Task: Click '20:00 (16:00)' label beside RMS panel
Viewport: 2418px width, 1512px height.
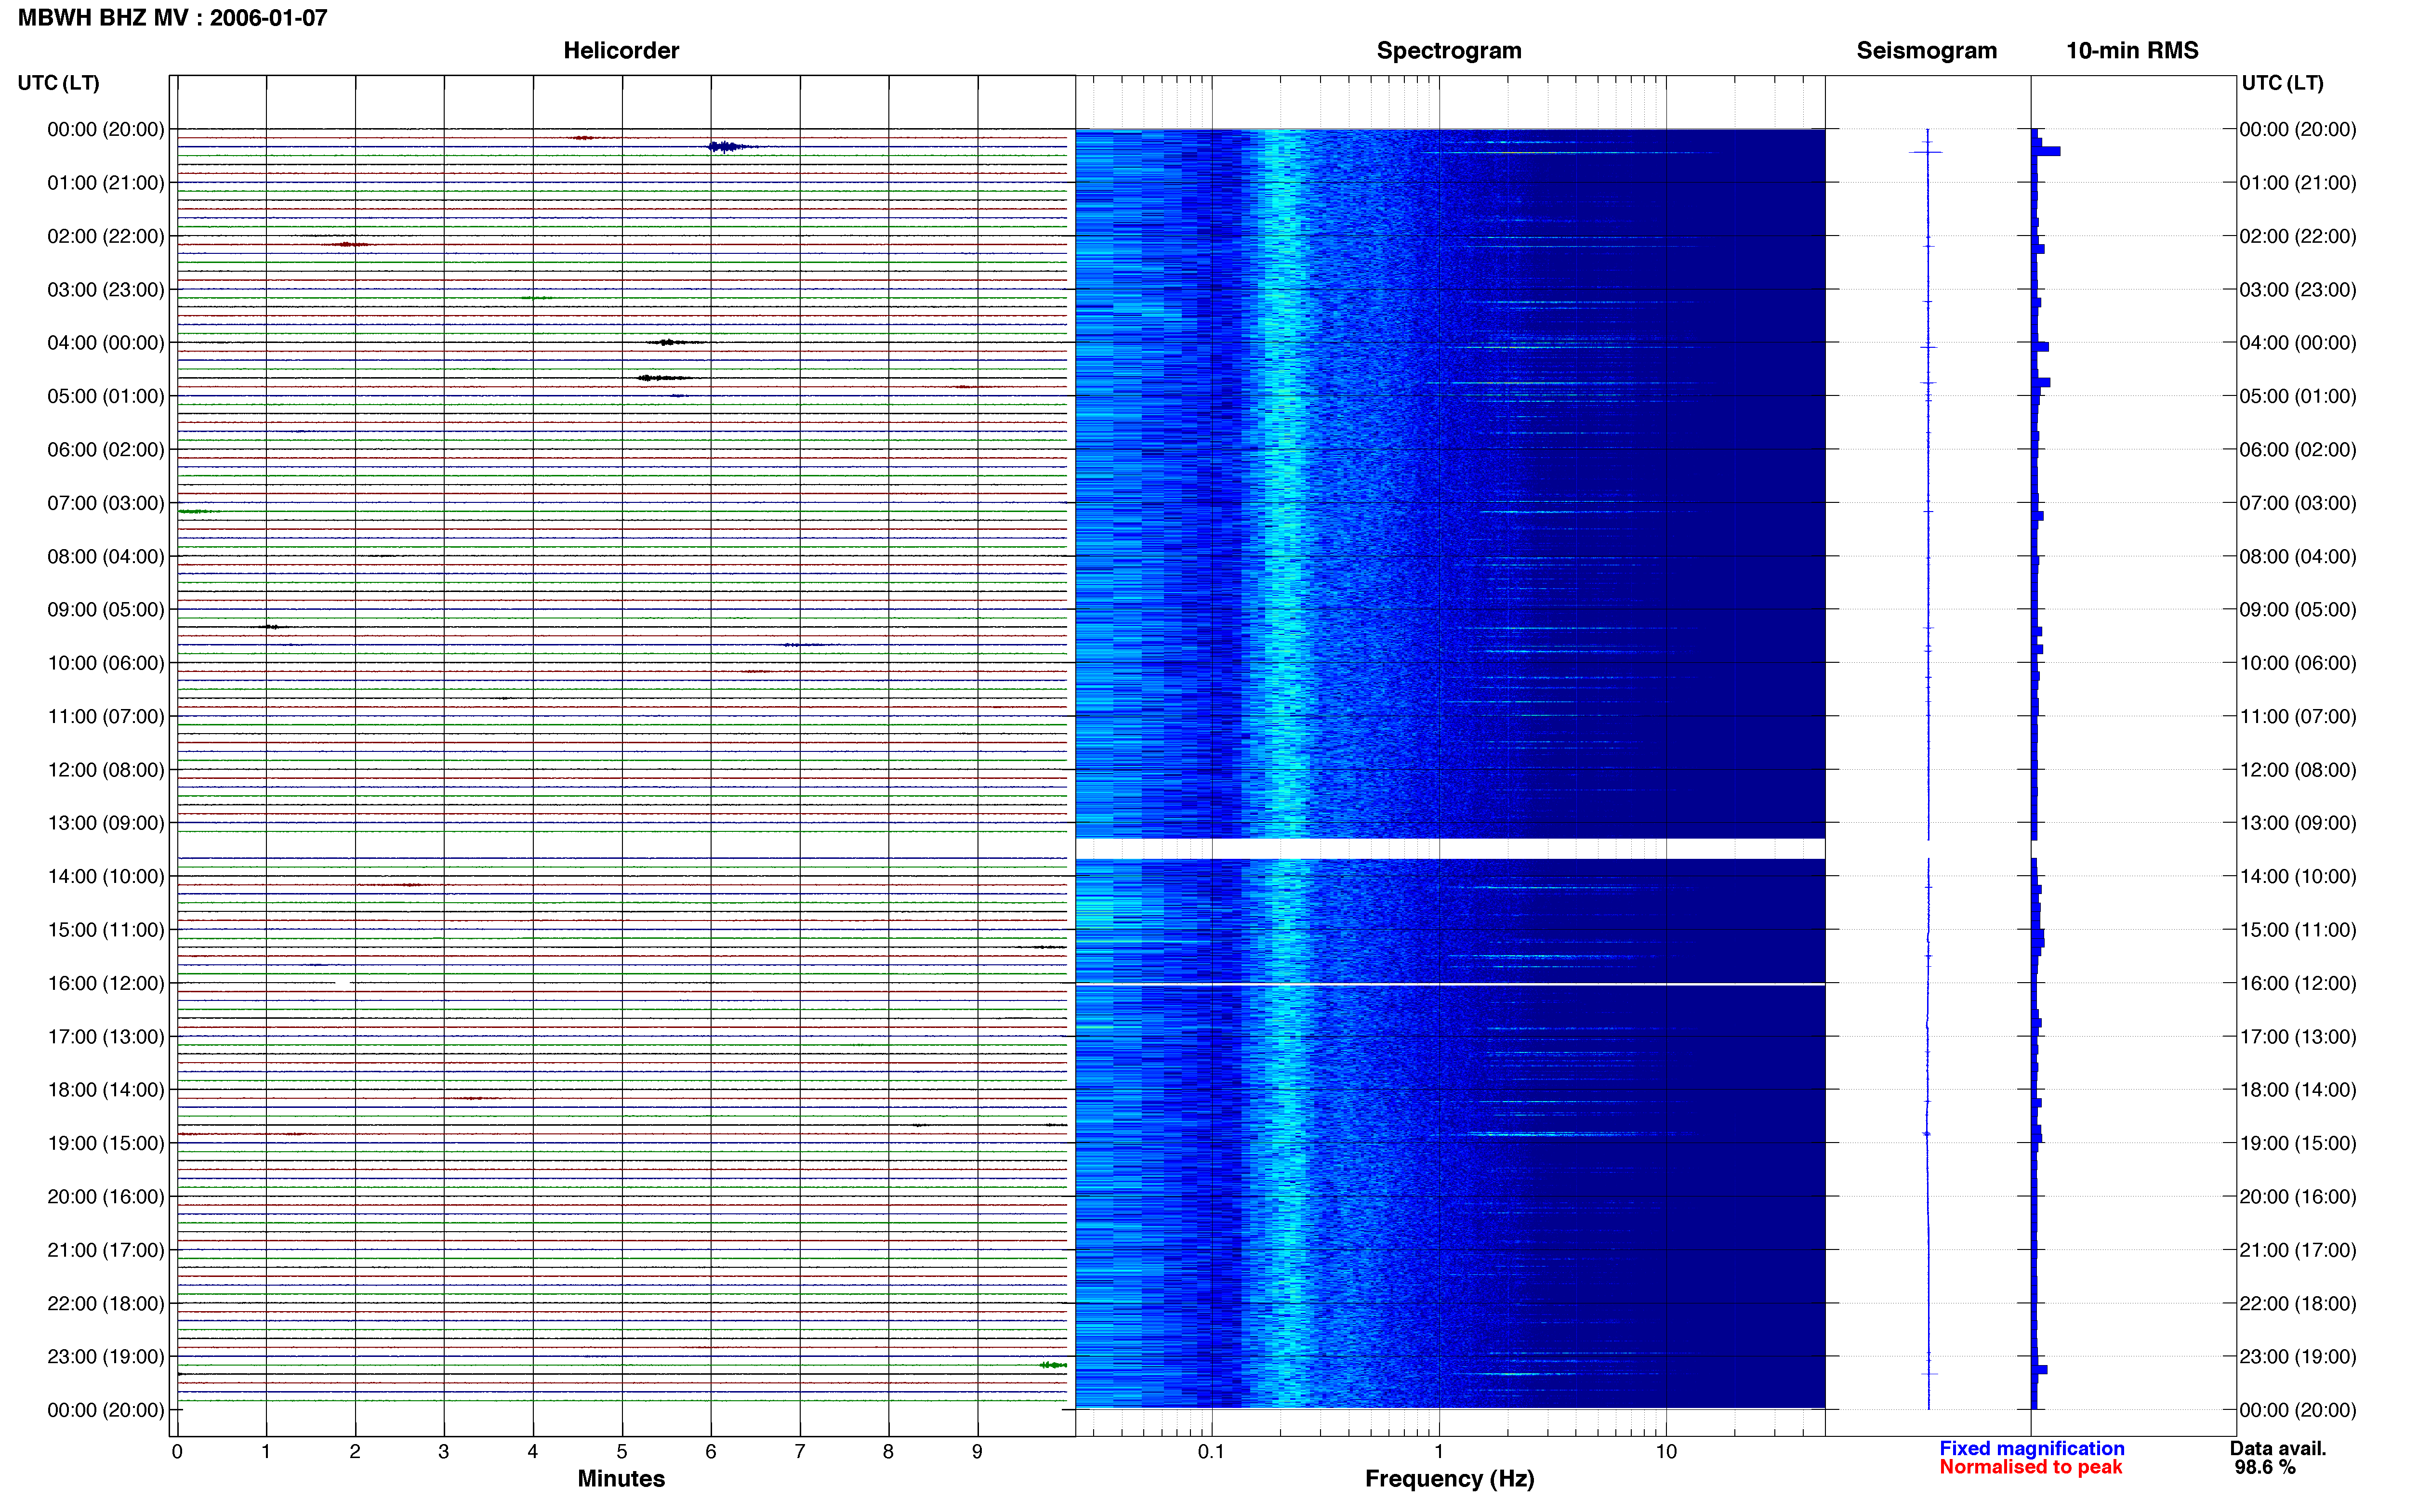Action: (2297, 1197)
